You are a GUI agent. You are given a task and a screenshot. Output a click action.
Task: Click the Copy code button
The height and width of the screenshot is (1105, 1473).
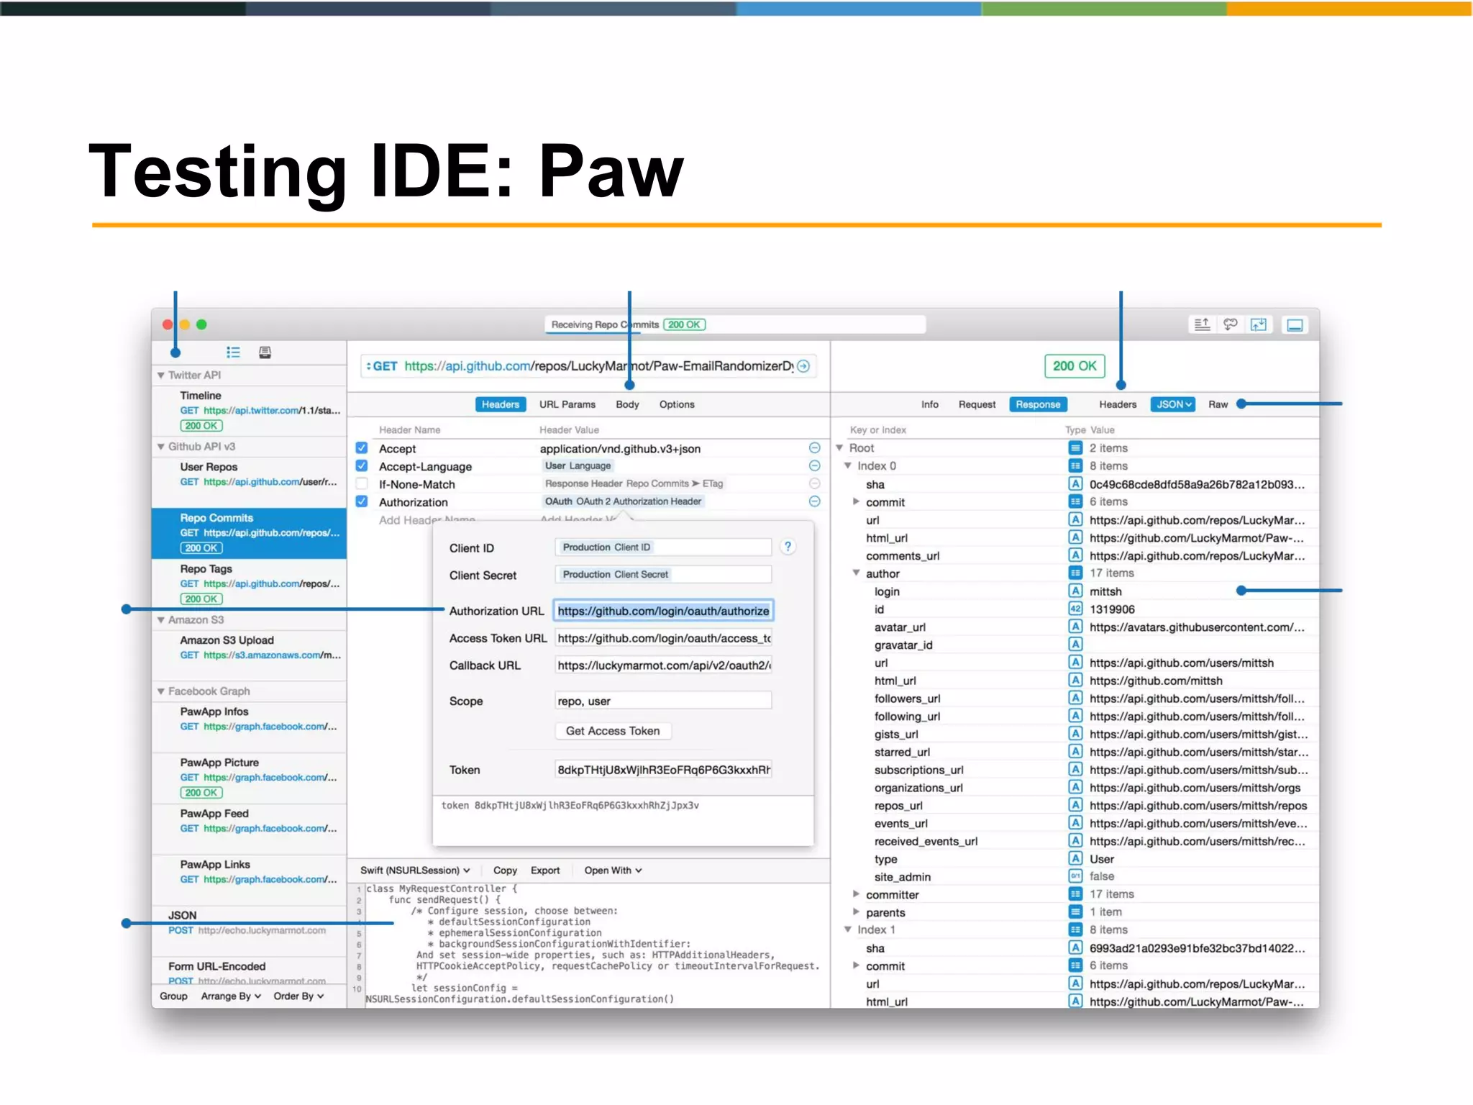pos(505,870)
